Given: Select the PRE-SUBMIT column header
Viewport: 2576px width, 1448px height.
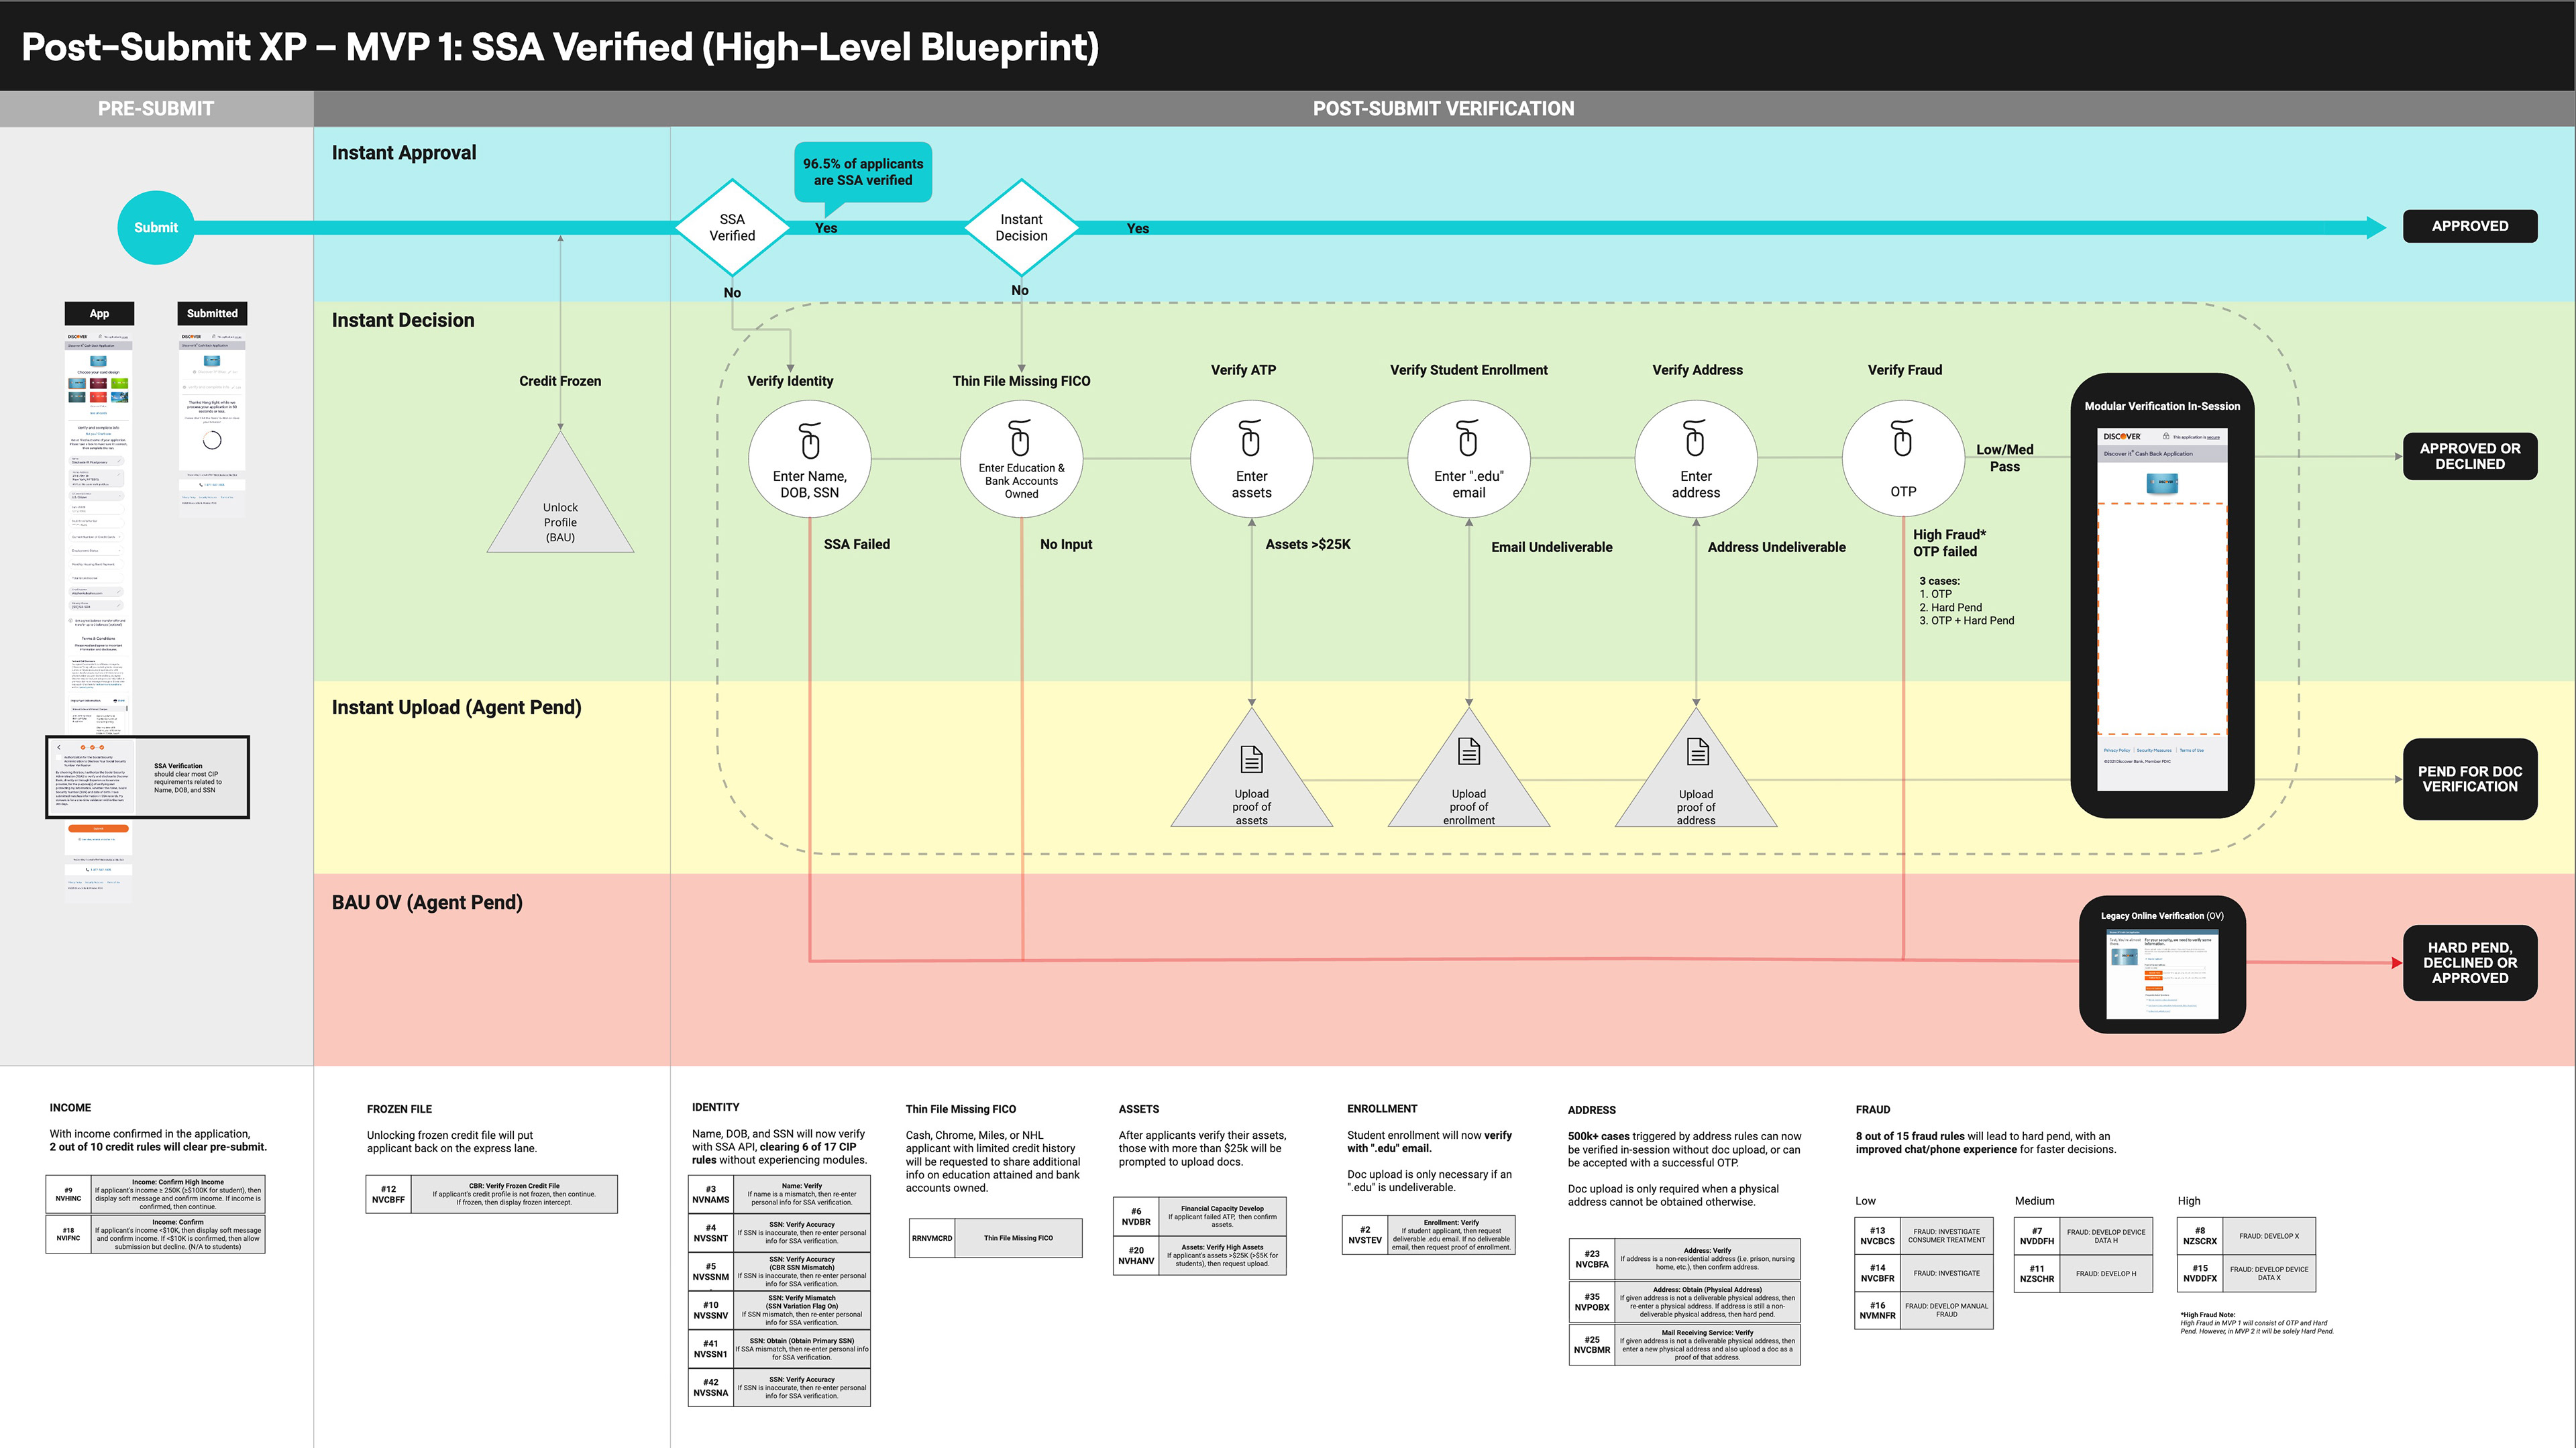Looking at the screenshot, I should pos(156,108).
